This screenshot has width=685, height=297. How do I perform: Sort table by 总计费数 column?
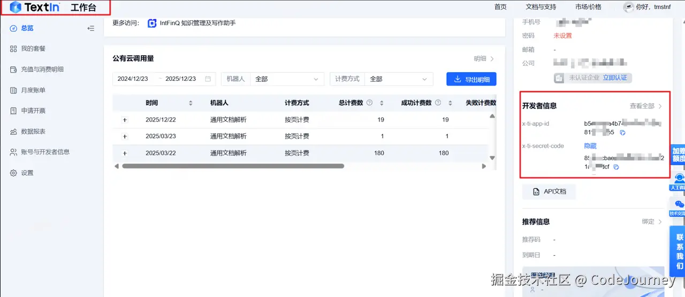[382, 103]
